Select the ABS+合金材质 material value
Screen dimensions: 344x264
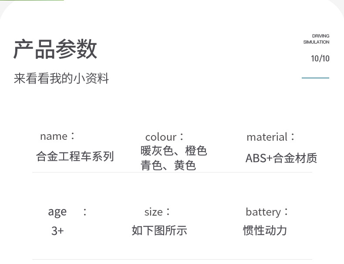[x=281, y=158]
